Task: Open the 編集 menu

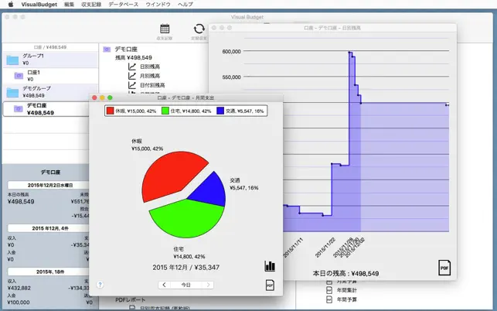Action: click(69, 4)
